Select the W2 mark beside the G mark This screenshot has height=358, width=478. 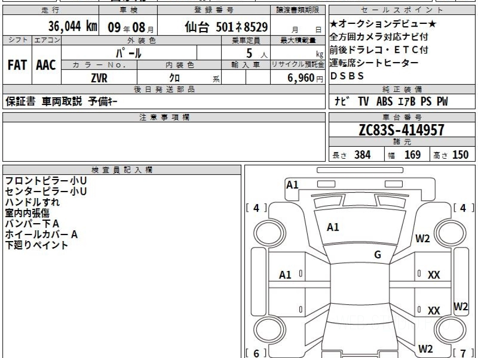pos(423,239)
